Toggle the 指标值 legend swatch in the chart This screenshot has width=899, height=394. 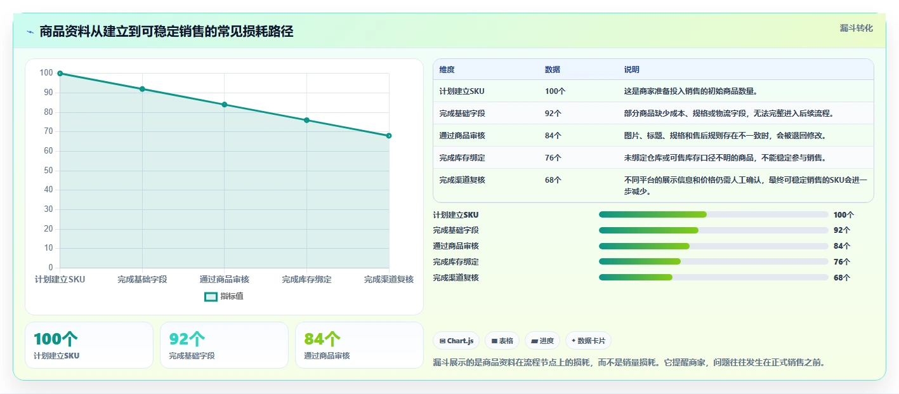coord(211,296)
